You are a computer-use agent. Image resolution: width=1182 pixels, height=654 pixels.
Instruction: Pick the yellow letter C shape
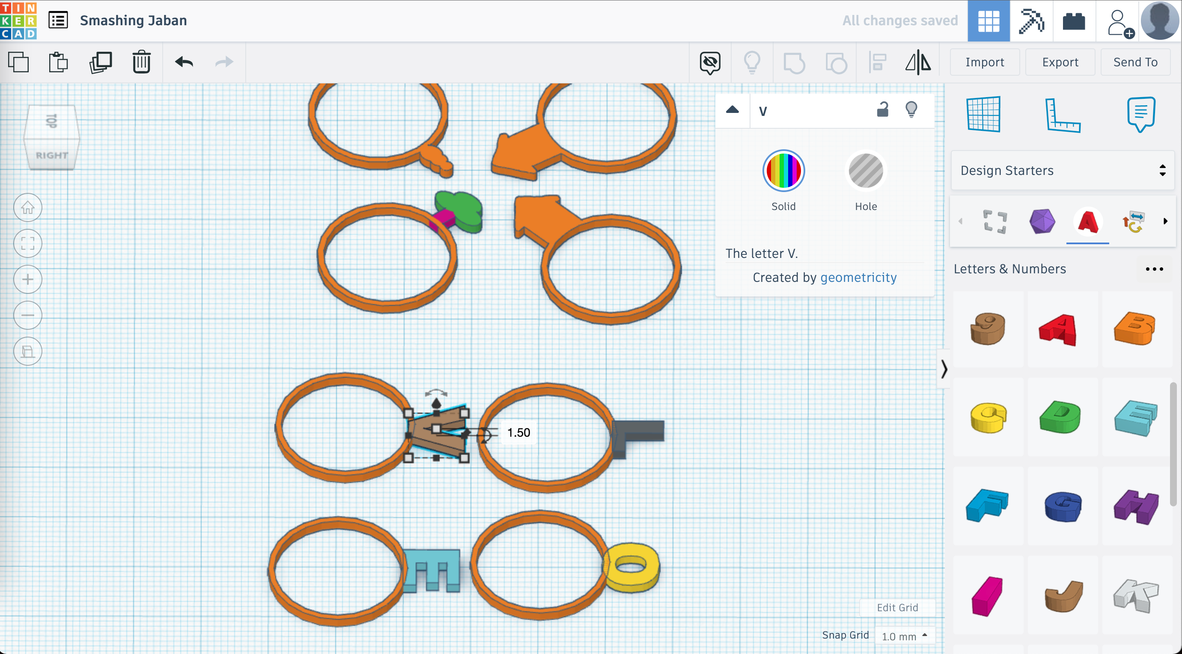[x=988, y=417]
